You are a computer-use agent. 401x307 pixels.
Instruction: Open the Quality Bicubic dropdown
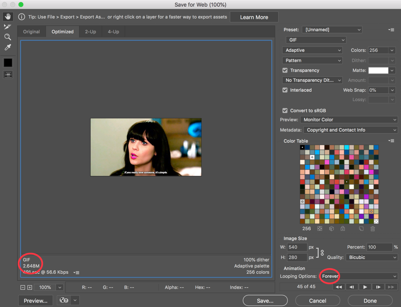pos(372,257)
